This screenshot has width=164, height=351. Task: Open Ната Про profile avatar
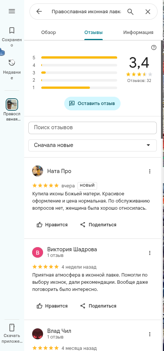point(38,171)
